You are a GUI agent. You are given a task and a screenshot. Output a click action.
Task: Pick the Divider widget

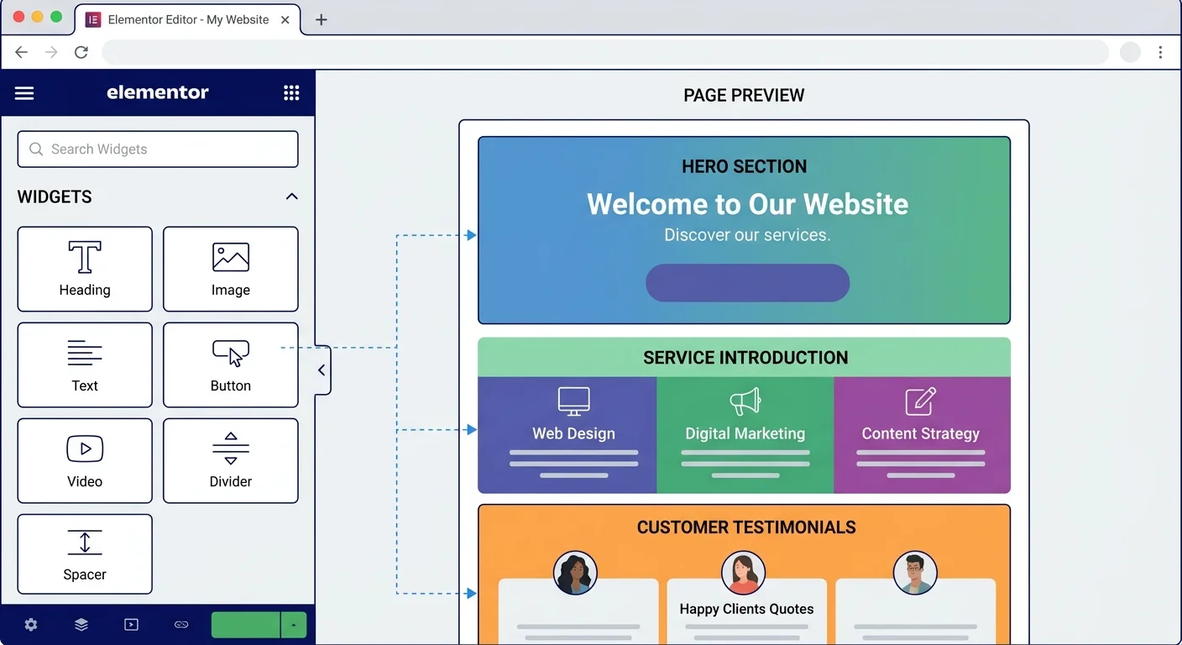[x=231, y=460]
